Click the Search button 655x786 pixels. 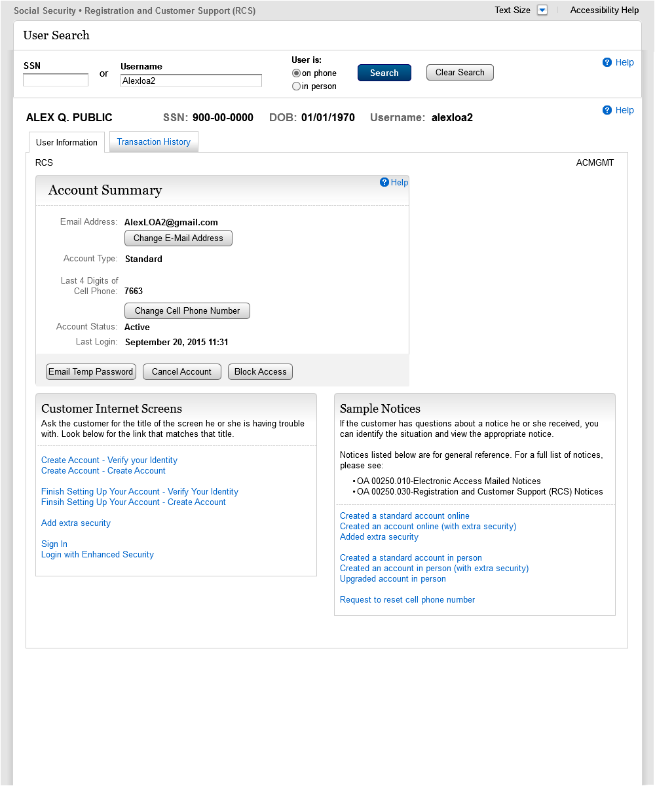(x=384, y=73)
